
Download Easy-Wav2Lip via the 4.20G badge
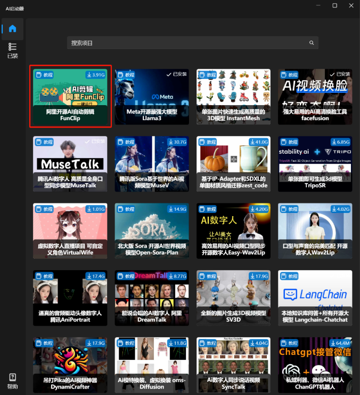point(259,209)
